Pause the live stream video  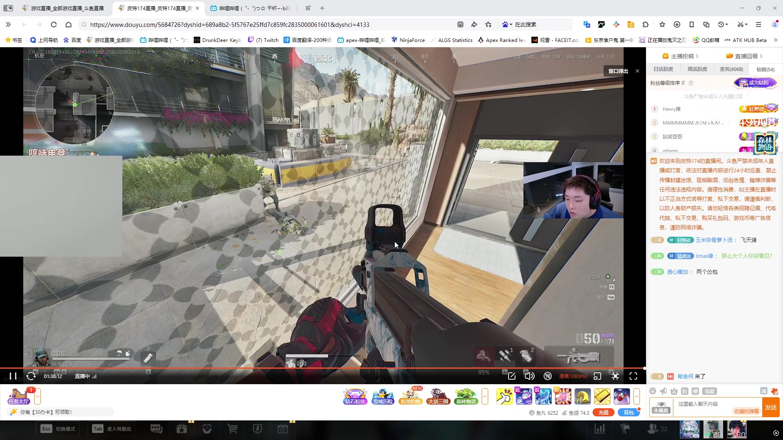click(13, 376)
